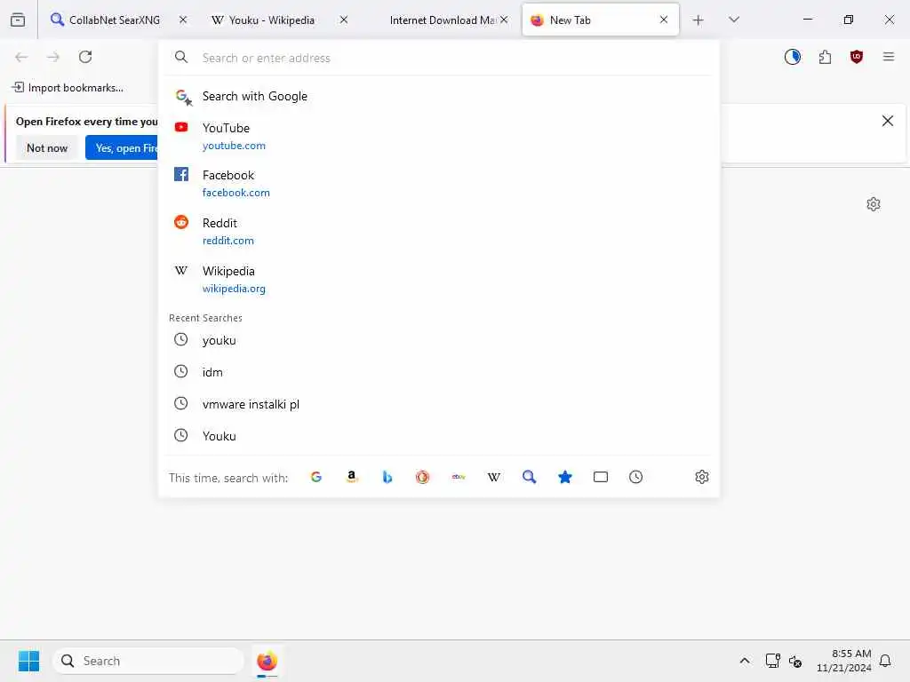The height and width of the screenshot is (682, 910).
Task: Click the Not now button
Action: click(47, 148)
